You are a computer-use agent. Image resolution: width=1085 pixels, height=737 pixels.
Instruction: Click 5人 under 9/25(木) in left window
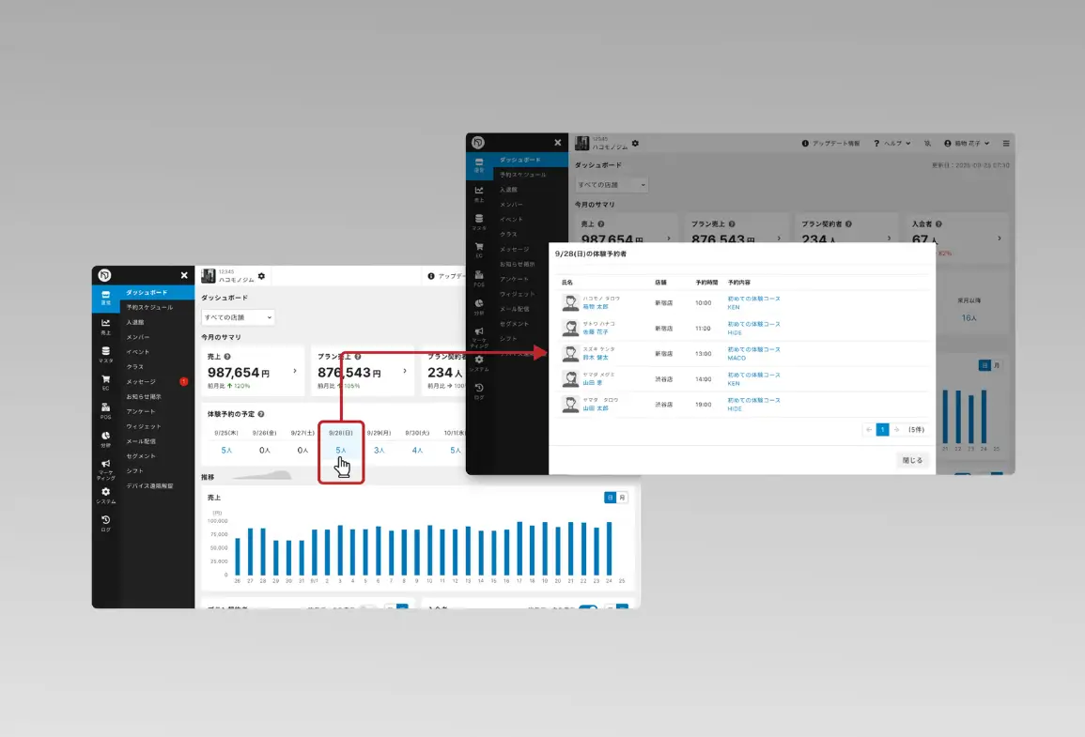tap(226, 450)
